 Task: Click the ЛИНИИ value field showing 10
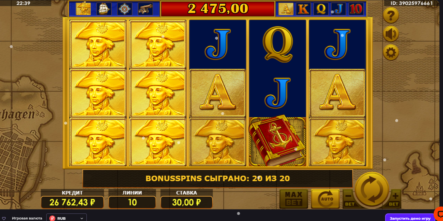click(132, 202)
